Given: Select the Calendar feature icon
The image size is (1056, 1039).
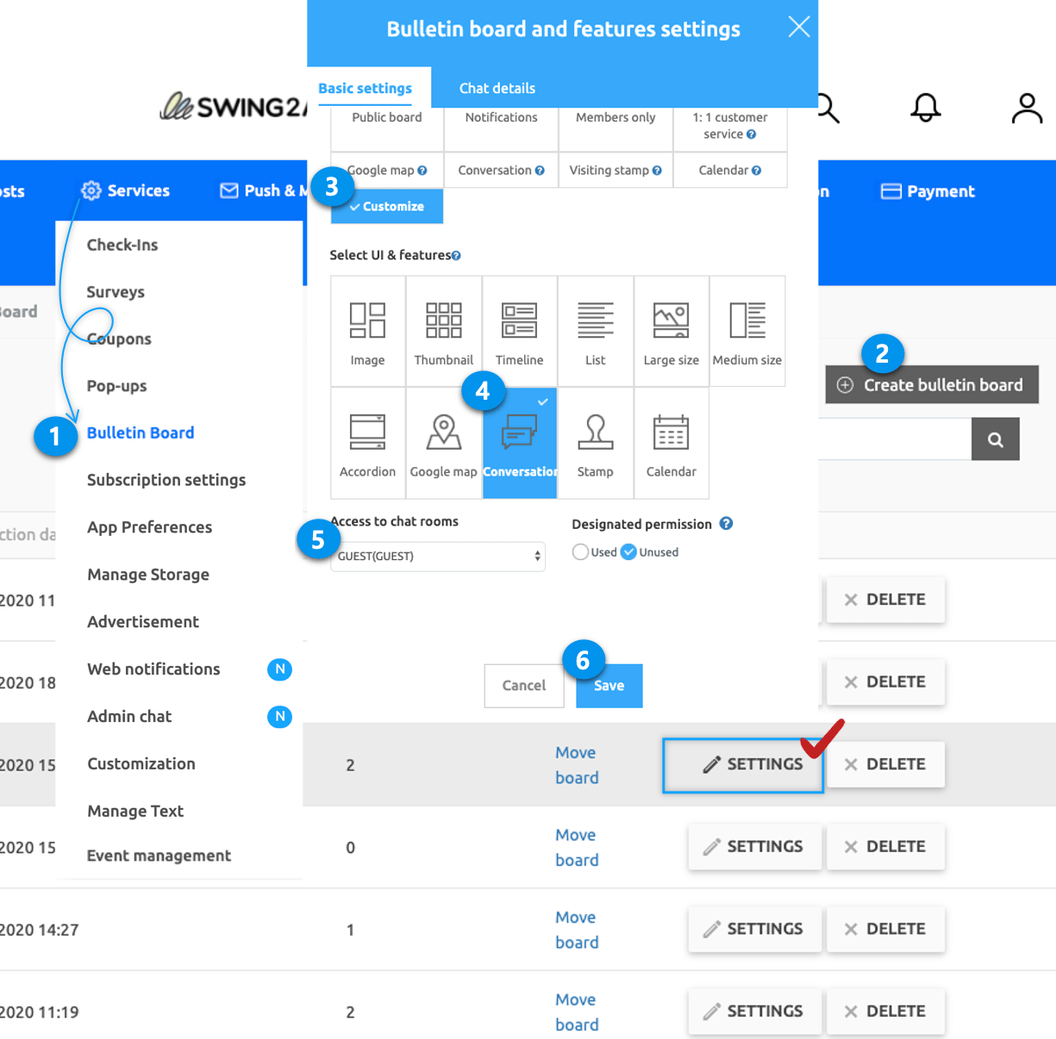Looking at the screenshot, I should 671,432.
